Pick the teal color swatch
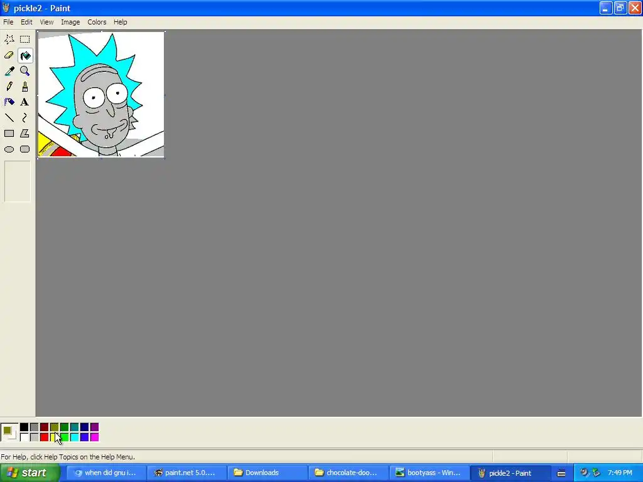Image resolution: width=643 pixels, height=482 pixels. pyautogui.click(x=74, y=427)
